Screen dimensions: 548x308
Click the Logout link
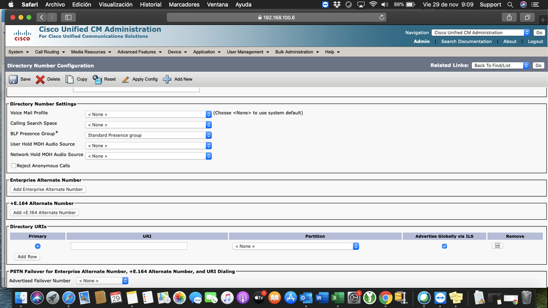[x=535, y=41]
